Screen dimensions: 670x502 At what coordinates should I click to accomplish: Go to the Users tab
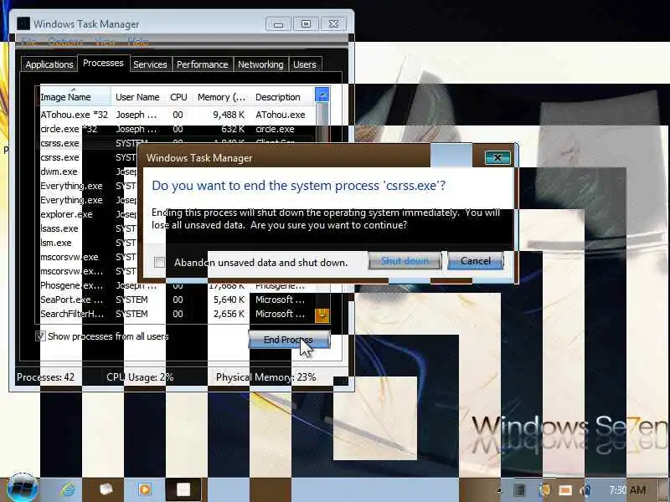point(305,64)
